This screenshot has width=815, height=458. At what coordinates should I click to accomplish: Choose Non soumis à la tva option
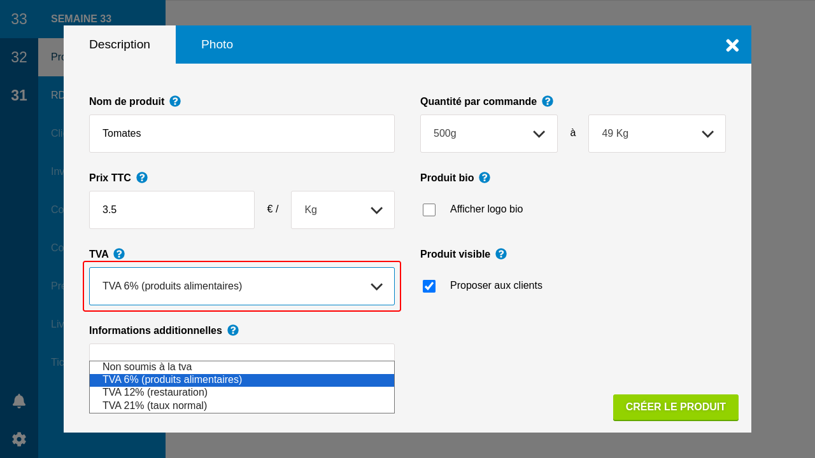pos(147,367)
